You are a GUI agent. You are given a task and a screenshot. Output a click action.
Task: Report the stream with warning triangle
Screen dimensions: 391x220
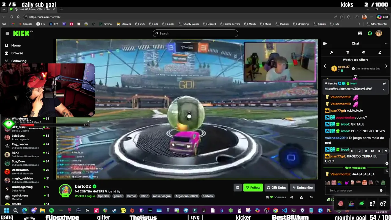pyautogui.click(x=301, y=197)
